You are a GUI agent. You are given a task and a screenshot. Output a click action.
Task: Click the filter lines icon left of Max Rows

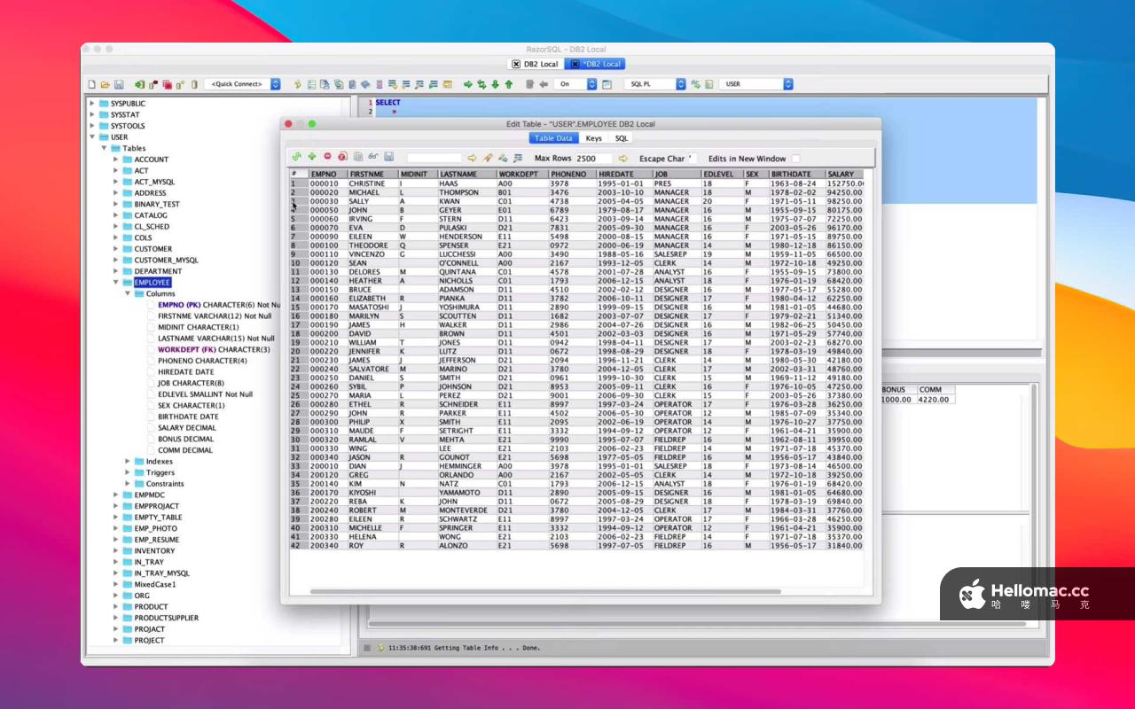[x=518, y=158]
